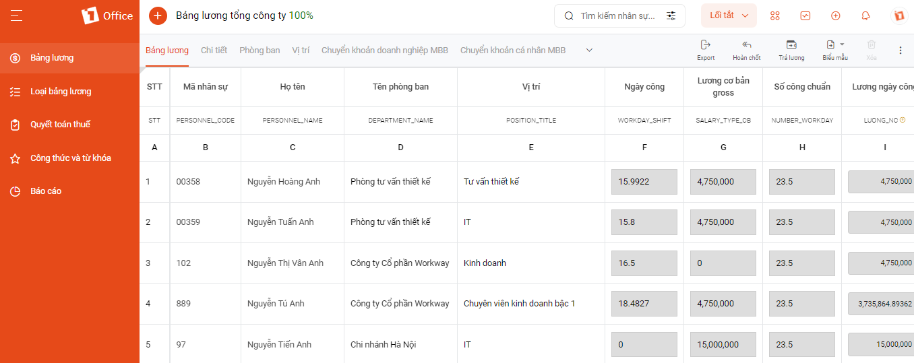
Task: Open the Biểu mẫu dropdown arrow
Action: tap(842, 44)
